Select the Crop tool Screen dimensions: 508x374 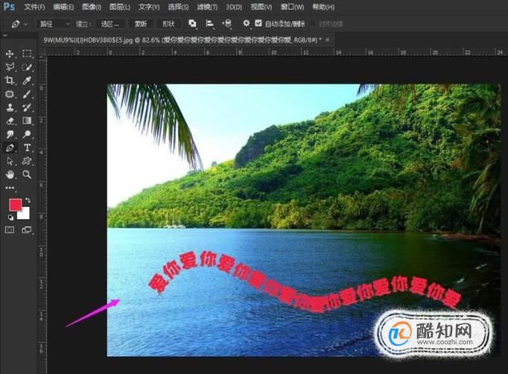[10, 80]
